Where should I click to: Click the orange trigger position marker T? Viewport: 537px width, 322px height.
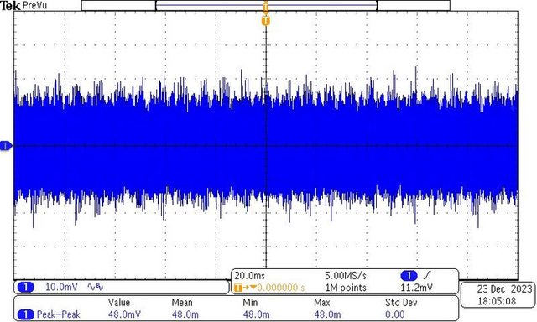266,21
